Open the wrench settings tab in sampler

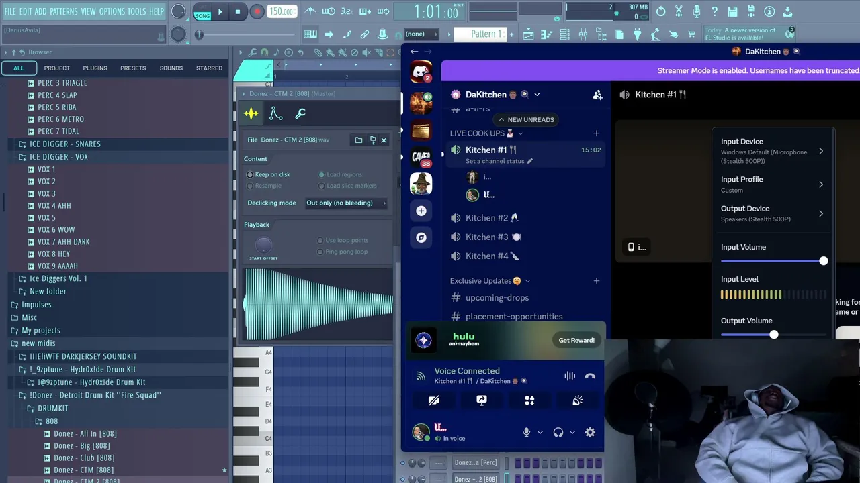tap(300, 114)
